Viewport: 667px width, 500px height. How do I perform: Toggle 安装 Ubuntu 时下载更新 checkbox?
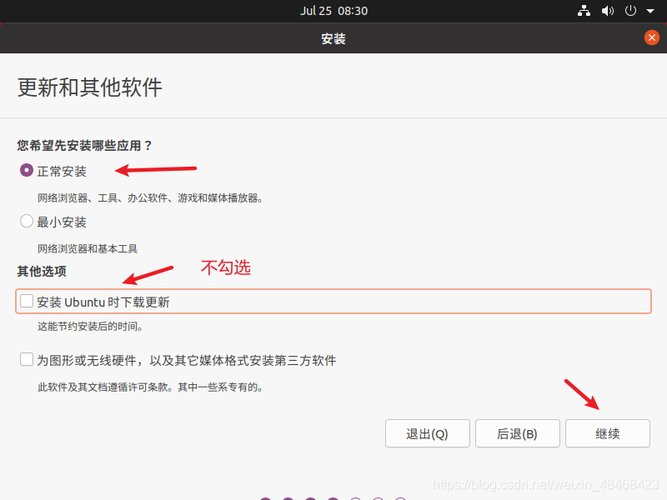(27, 301)
